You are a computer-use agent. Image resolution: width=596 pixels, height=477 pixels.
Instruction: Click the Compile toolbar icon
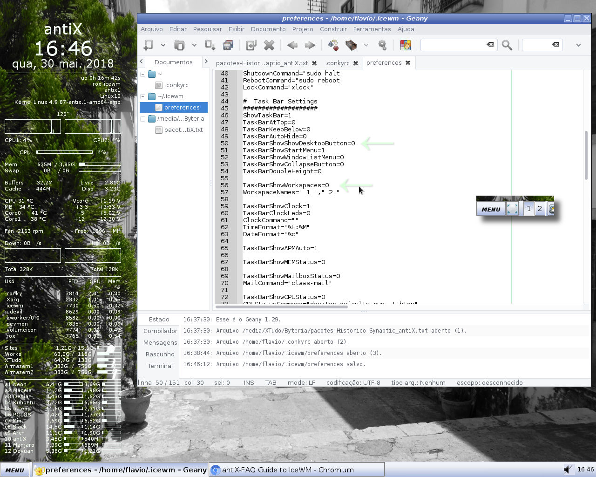(x=333, y=45)
